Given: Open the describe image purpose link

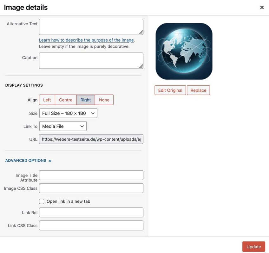Looking at the screenshot, I should click(x=86, y=40).
